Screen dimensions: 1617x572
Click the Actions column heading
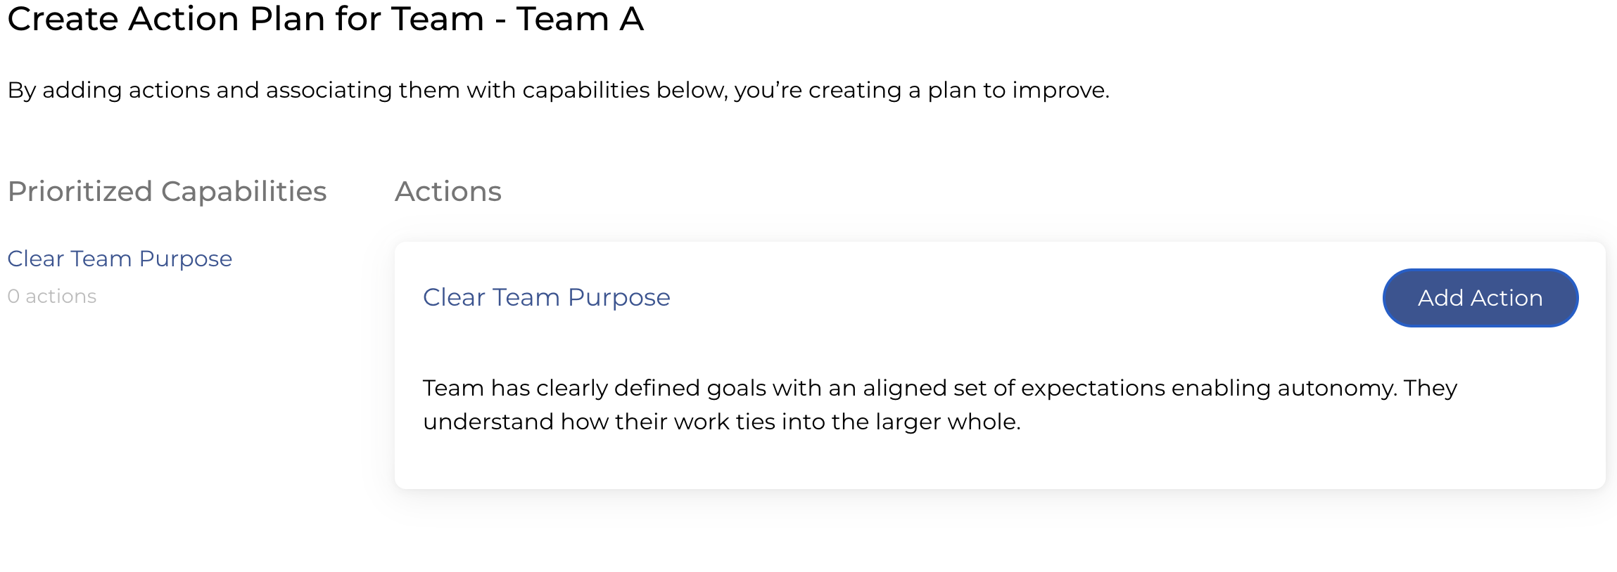point(448,191)
